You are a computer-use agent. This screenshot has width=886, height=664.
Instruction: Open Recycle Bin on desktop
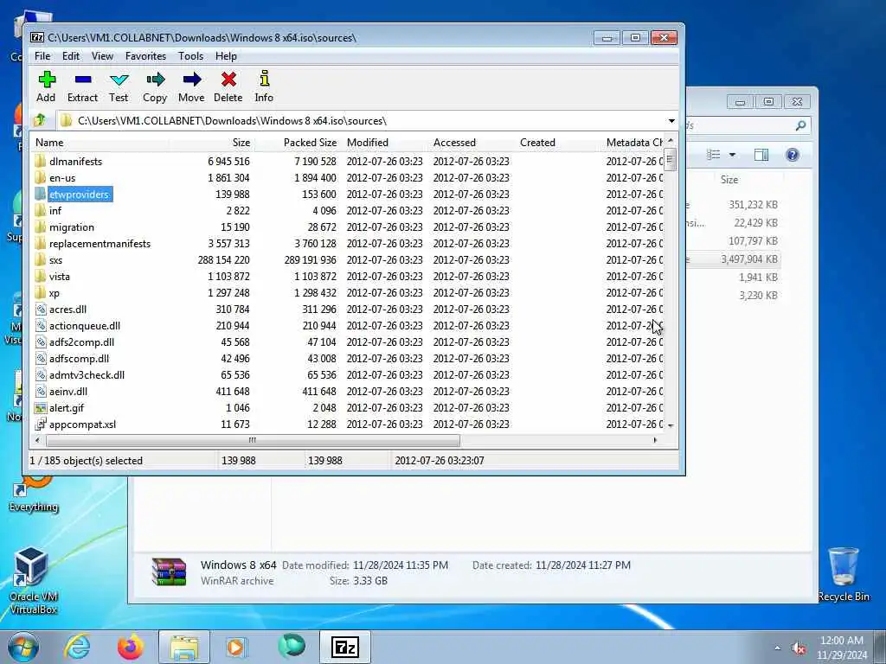tap(844, 574)
